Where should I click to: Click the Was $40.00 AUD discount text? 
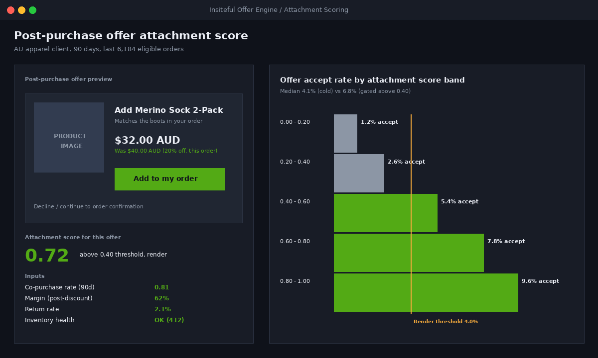click(166, 151)
